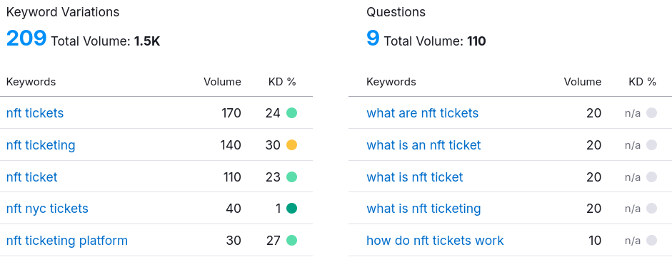This screenshot has height=257, width=672.
Task: Click the Keywords column header in Keyword Variations
Action: point(31,82)
